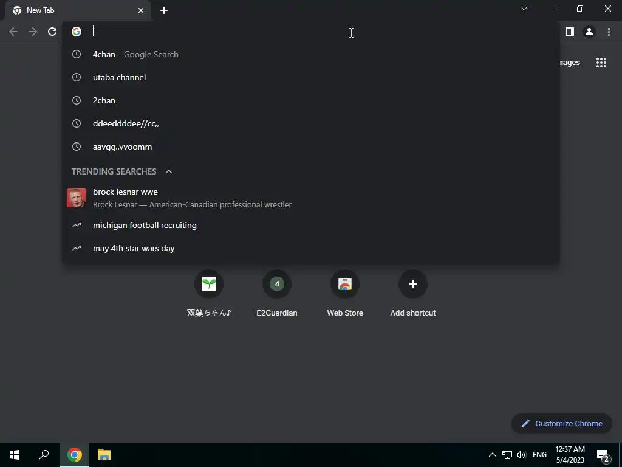Click the ENG language indicator
622x467 pixels.
[539, 455]
